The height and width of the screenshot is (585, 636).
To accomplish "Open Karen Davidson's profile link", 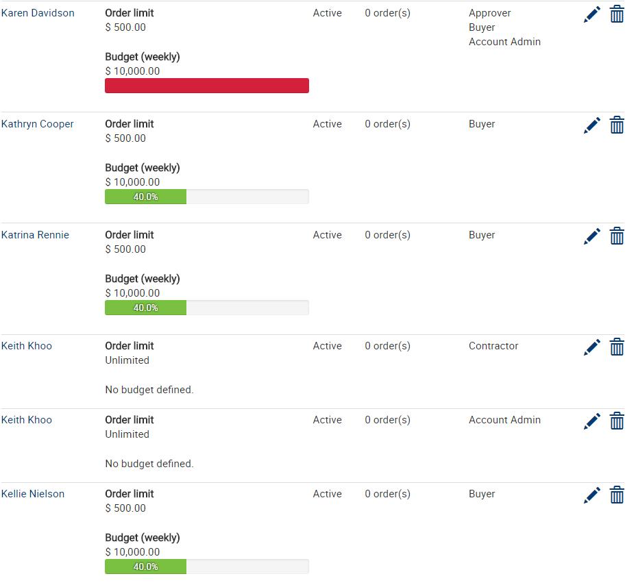I will click(x=38, y=13).
